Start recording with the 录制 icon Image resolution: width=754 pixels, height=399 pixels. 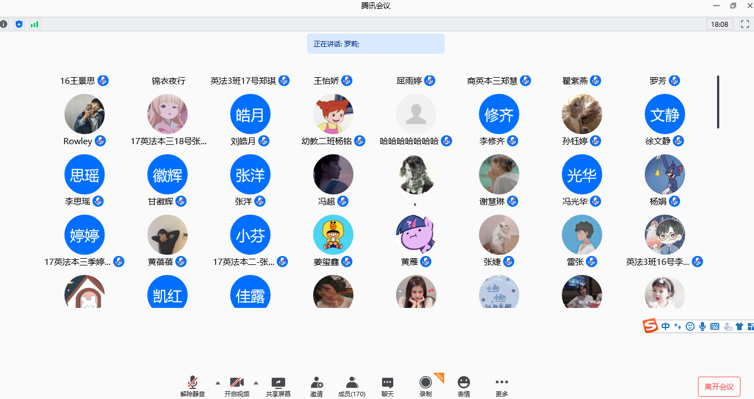(426, 383)
